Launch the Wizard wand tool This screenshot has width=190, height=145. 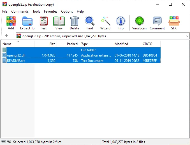click(x=105, y=23)
